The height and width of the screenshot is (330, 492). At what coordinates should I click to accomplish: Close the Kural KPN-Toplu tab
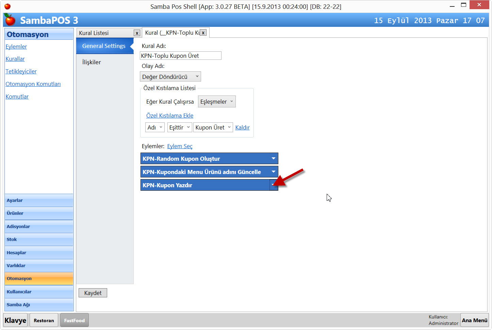(203, 33)
